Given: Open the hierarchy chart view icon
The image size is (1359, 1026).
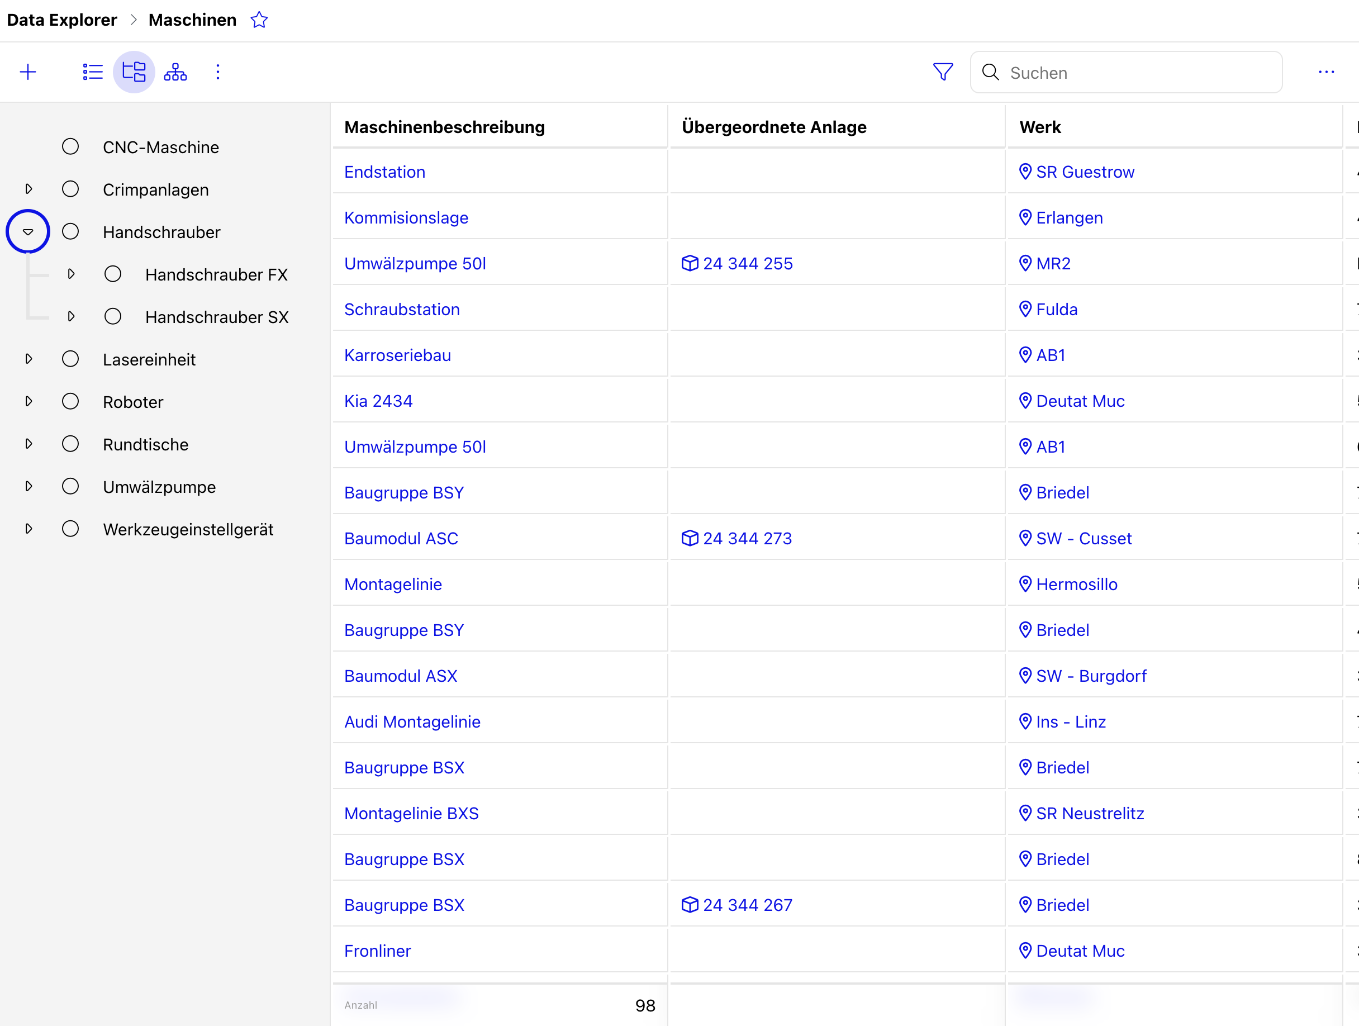Looking at the screenshot, I should (x=175, y=73).
